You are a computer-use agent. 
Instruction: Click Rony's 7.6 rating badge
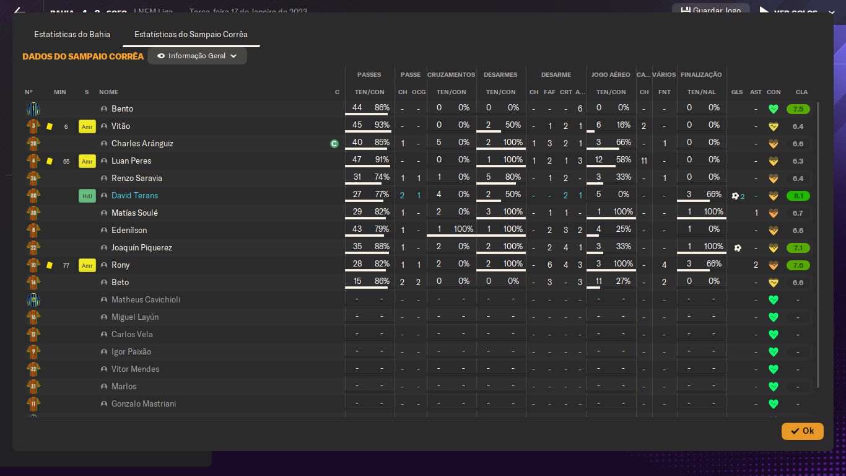pyautogui.click(x=798, y=265)
